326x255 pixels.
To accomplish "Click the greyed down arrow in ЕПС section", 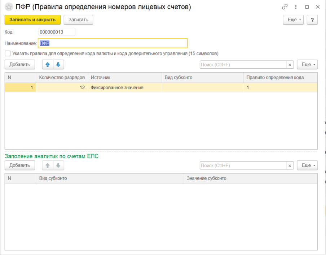I will [58, 165].
